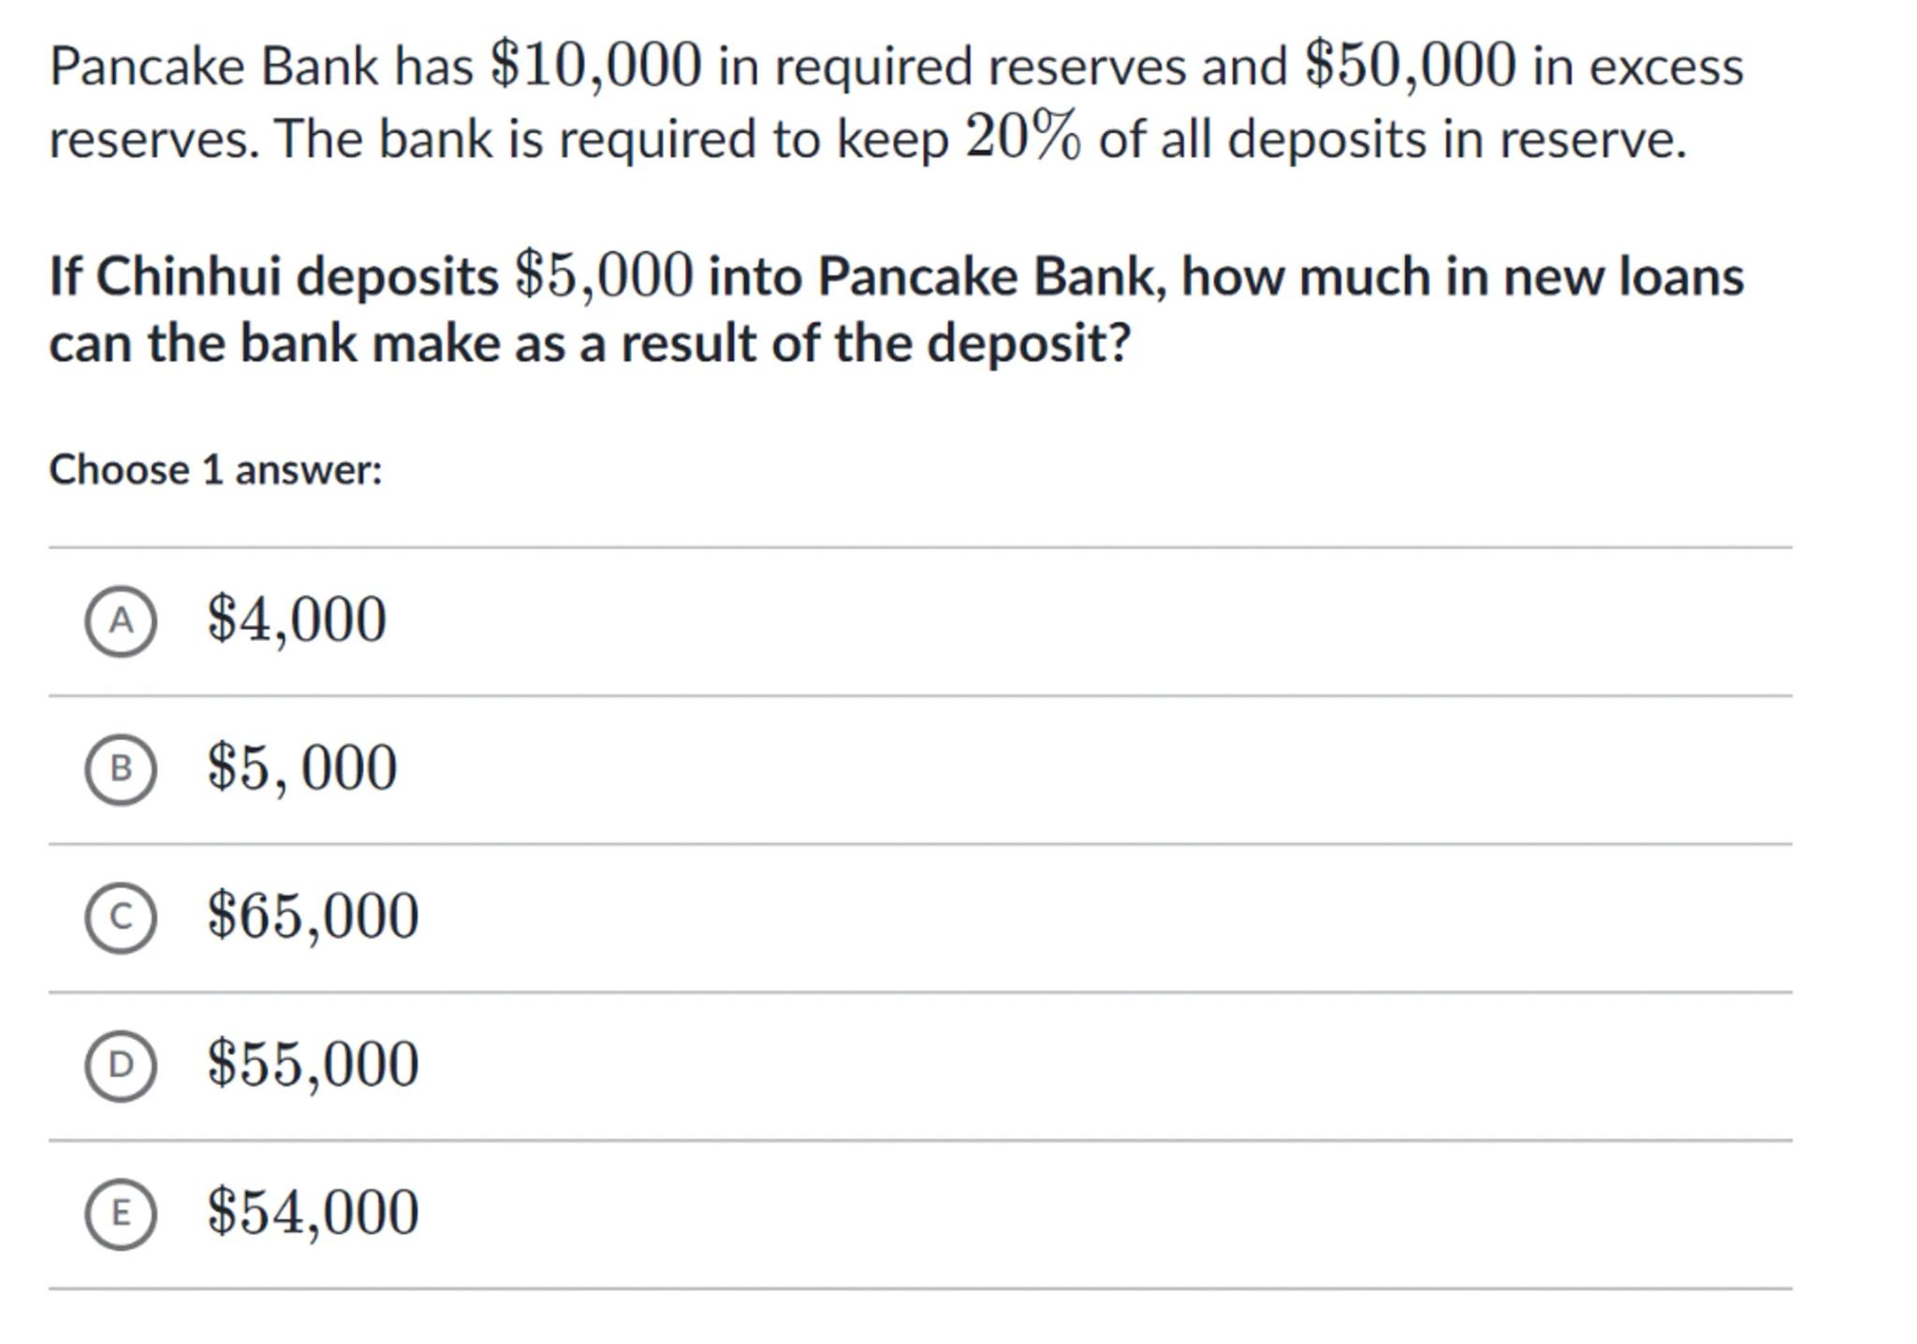Click the 20% reserve requirement figure
Viewport: 1917px width, 1344px height.
pyautogui.click(x=1022, y=138)
